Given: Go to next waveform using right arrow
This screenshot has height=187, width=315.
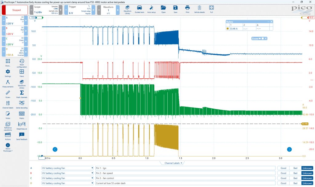Looking at the screenshot, I should pos(289,149).
